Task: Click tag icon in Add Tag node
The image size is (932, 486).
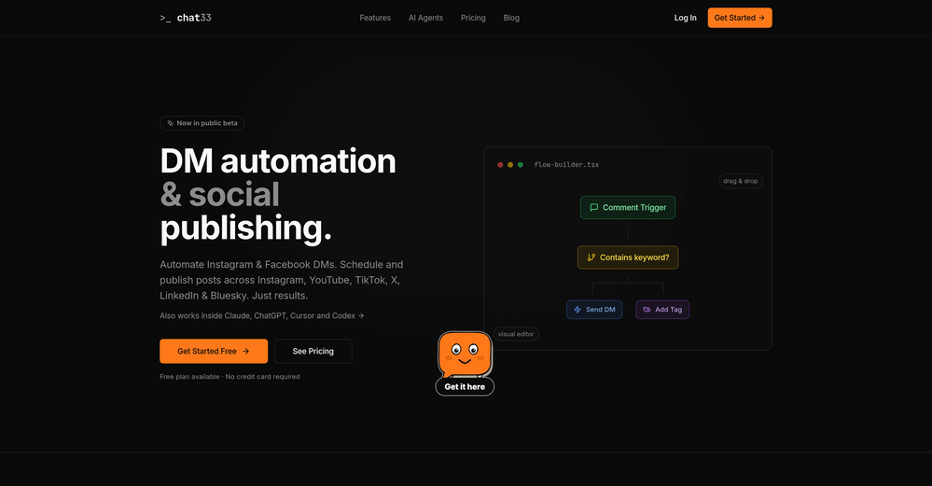Action: (647, 310)
